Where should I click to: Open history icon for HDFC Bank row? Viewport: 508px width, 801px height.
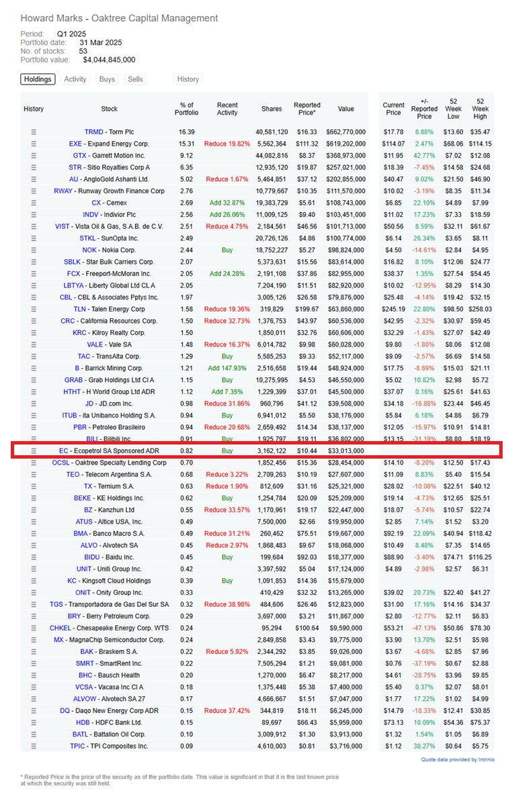pyautogui.click(x=34, y=722)
